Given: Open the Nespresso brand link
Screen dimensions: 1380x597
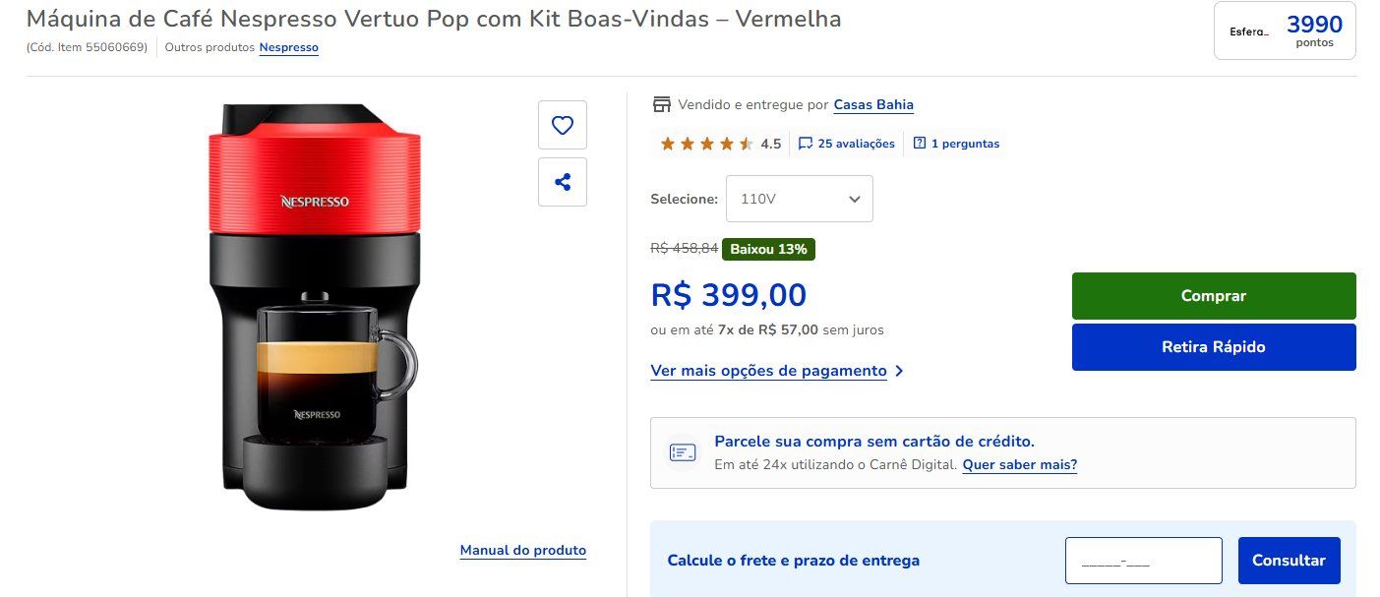Looking at the screenshot, I should 289,47.
